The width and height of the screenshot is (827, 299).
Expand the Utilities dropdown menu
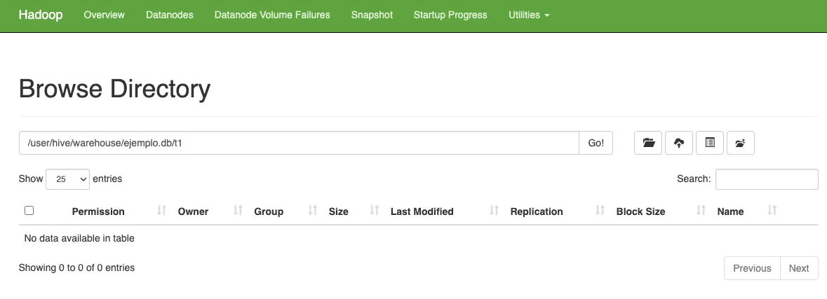coord(528,15)
